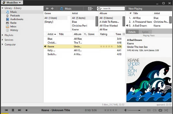Click the Radio icon

click(x=7, y=23)
